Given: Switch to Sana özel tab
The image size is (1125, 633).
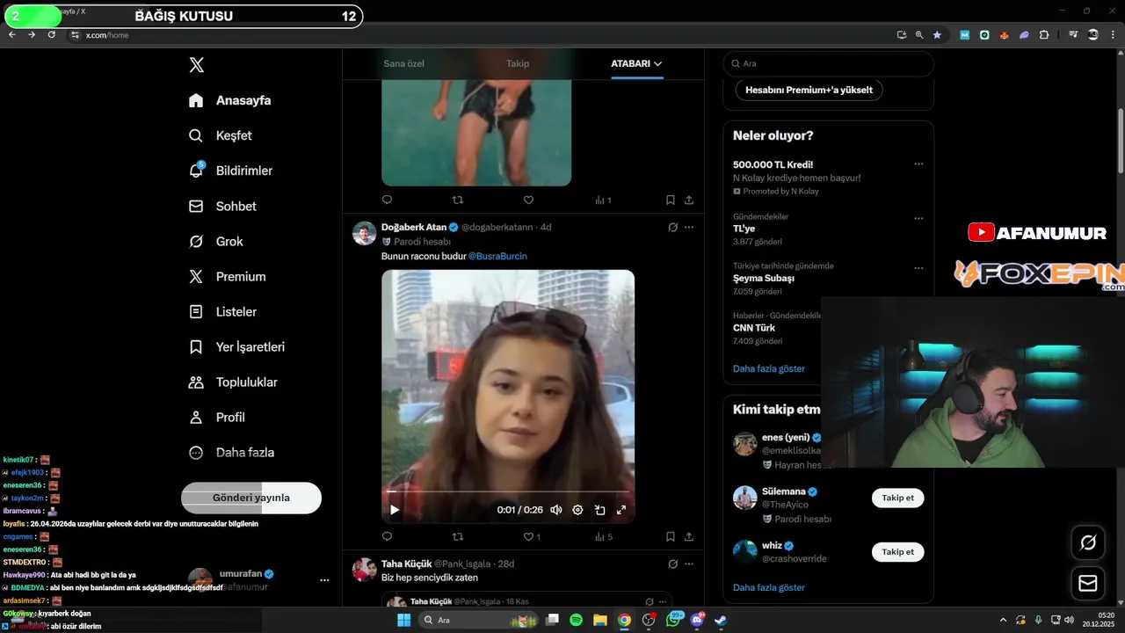Looking at the screenshot, I should click(x=403, y=63).
